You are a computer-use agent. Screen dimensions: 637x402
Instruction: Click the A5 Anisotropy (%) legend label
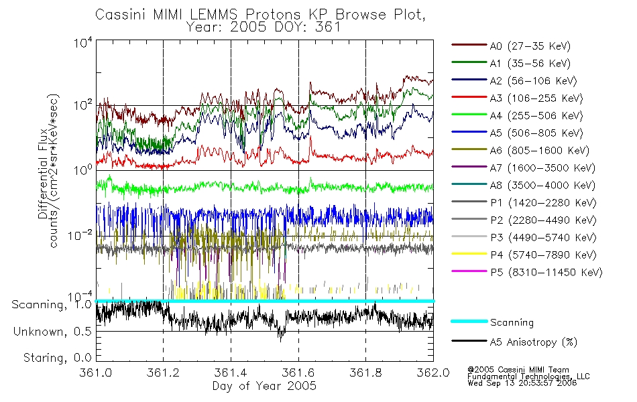pos(534,342)
